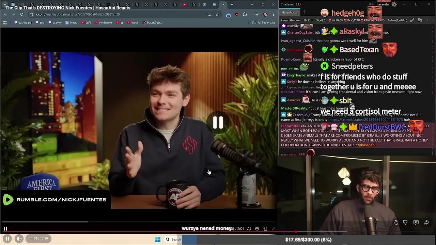Viewport: 436px width, 245px height.
Task: Toggle fullscreen on embedded video
Action: point(273,229)
